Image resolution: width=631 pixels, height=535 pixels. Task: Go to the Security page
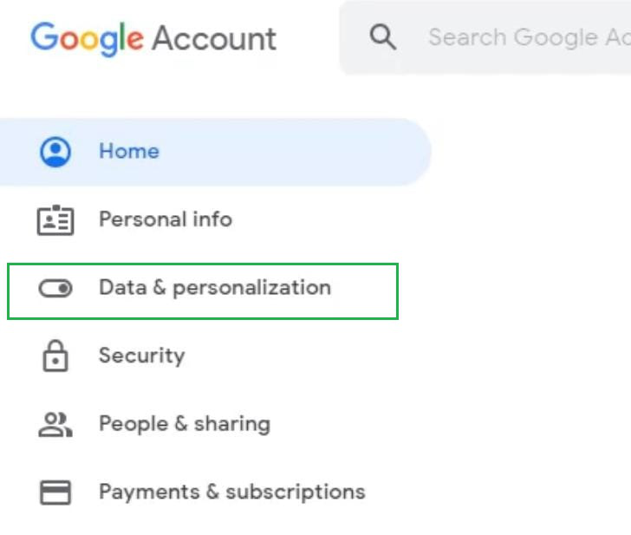pyautogui.click(x=141, y=356)
